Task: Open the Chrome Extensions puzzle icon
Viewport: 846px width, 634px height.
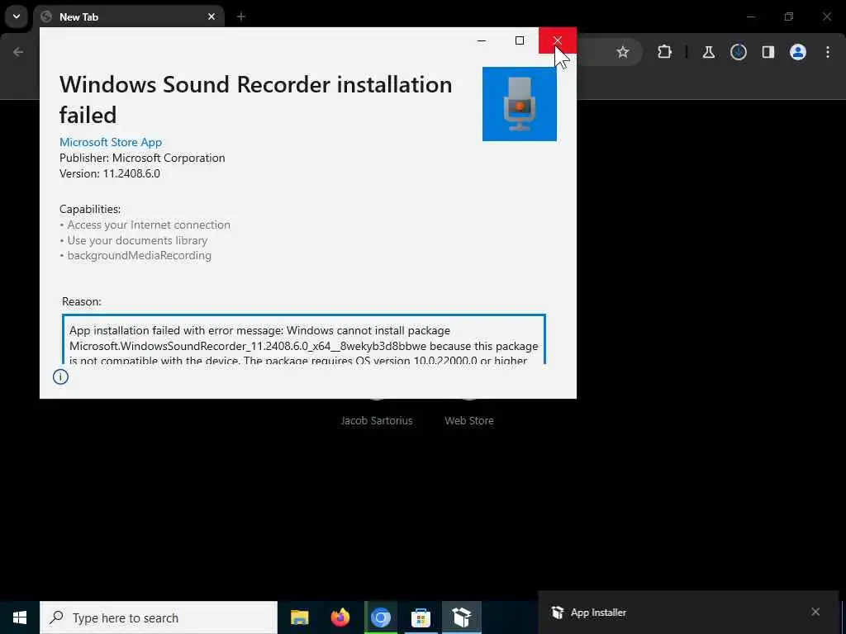Action: click(x=665, y=52)
